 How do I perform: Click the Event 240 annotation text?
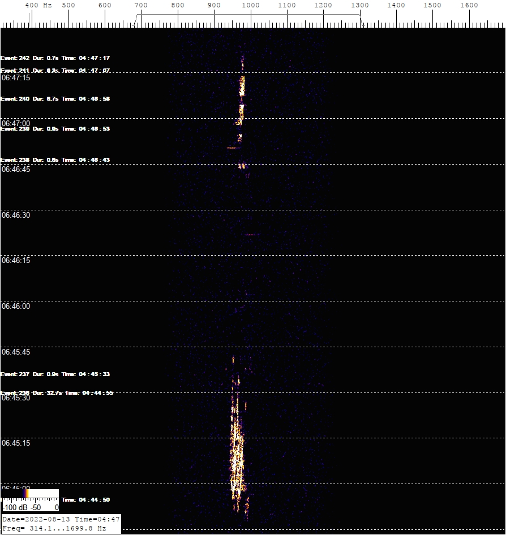coord(55,98)
